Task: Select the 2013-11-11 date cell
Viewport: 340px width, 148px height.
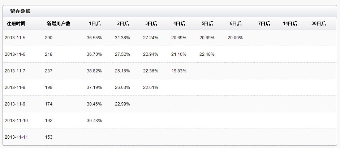Action: point(16,137)
